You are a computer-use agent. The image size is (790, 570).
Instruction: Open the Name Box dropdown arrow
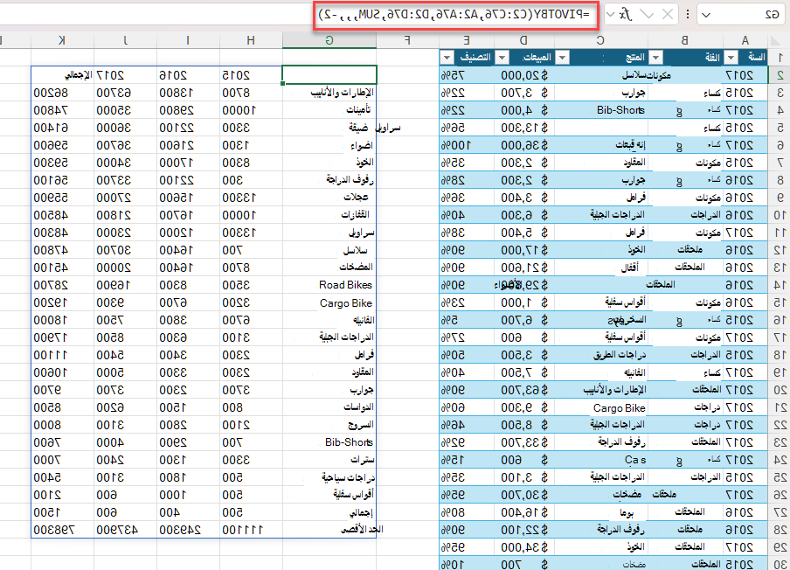click(x=706, y=15)
